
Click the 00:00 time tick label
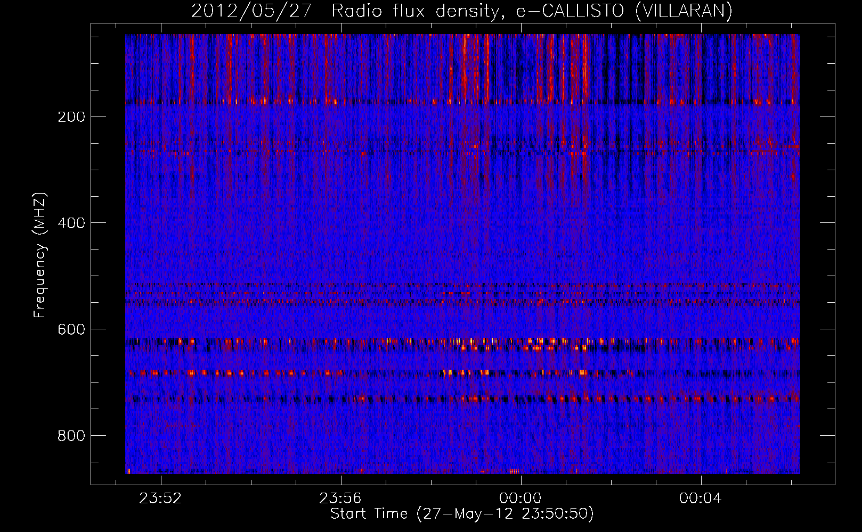pyautogui.click(x=521, y=498)
